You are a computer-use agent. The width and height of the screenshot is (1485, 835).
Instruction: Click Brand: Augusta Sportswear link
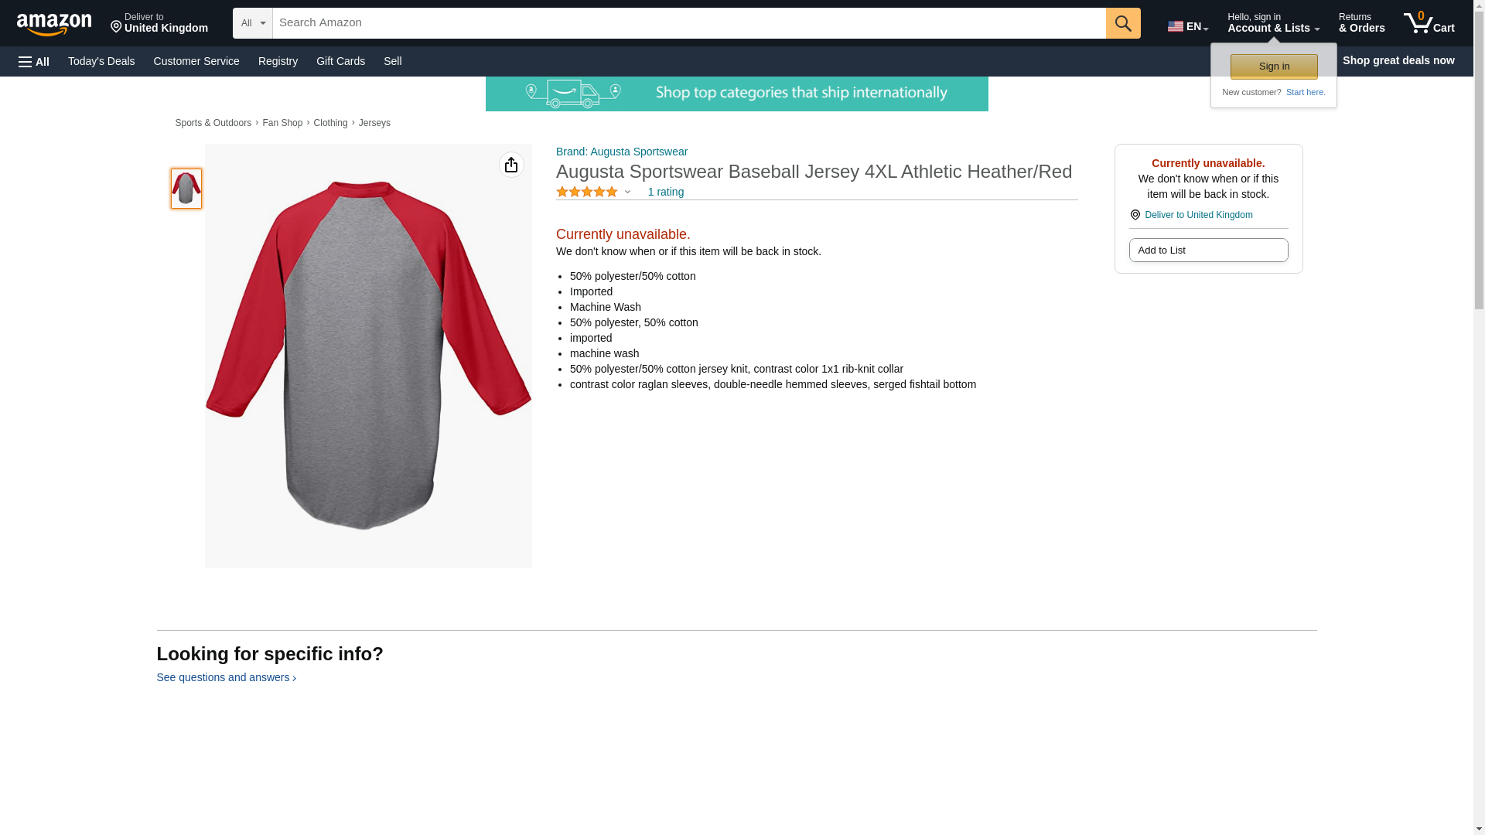(622, 152)
